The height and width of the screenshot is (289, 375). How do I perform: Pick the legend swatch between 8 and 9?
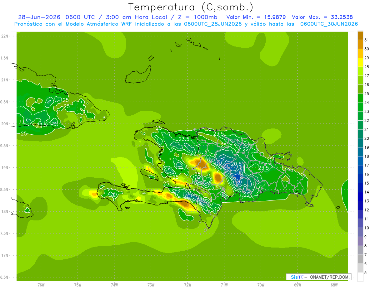click(360, 241)
